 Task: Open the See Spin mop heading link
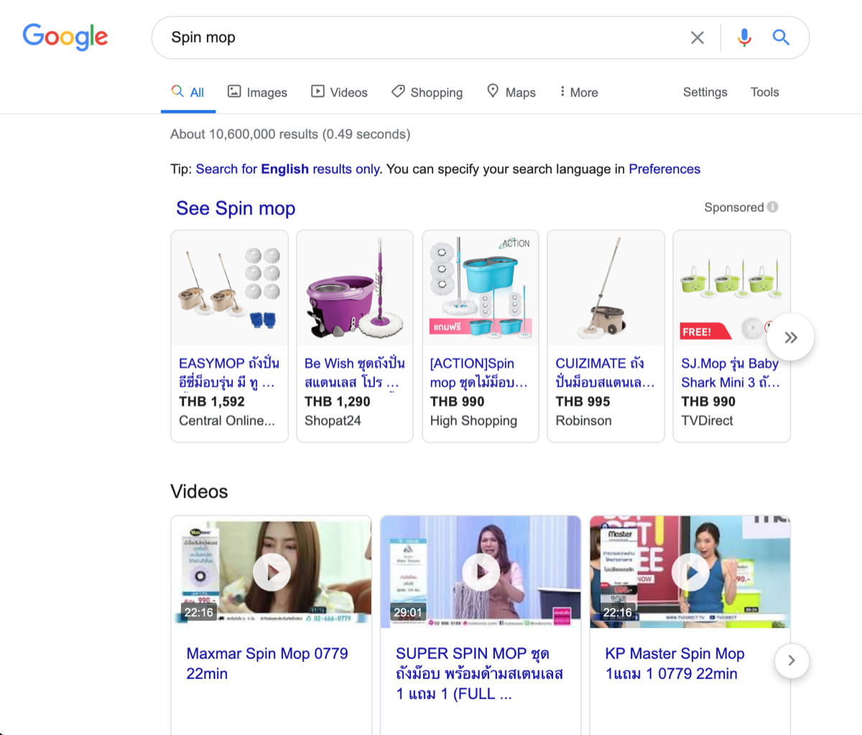coord(236,208)
